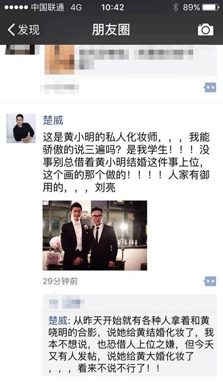Open 楚威's profile avatar
This screenshot has height=384, width=223.
point(21,128)
